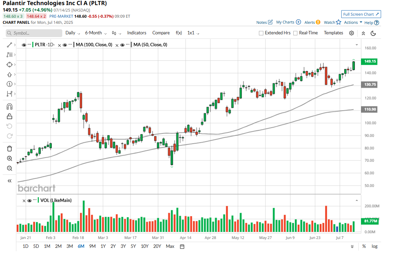Select the trend line drawing tool
Screen dimensions: 394x256
coord(9,45)
